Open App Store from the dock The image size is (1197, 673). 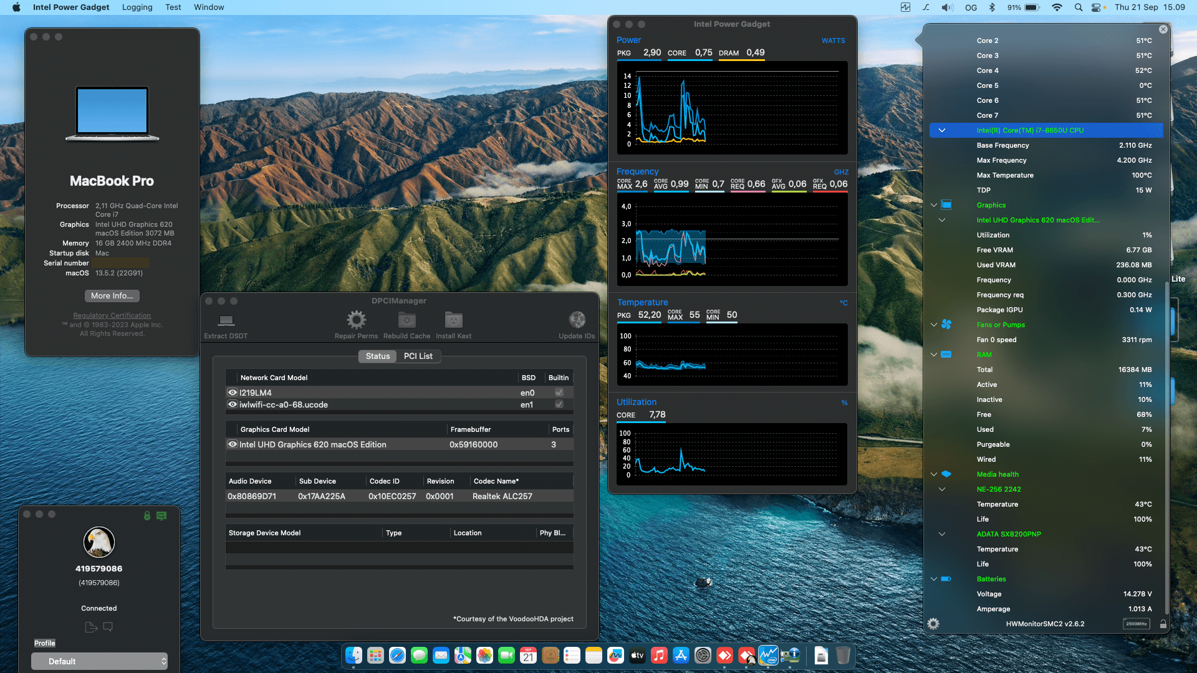681,656
